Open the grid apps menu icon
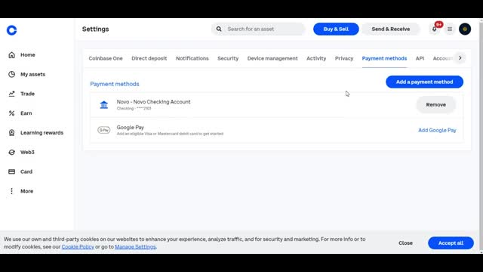This screenshot has width=483, height=272. tap(450, 29)
